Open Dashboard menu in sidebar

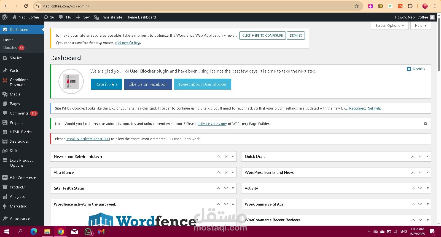(22, 30)
